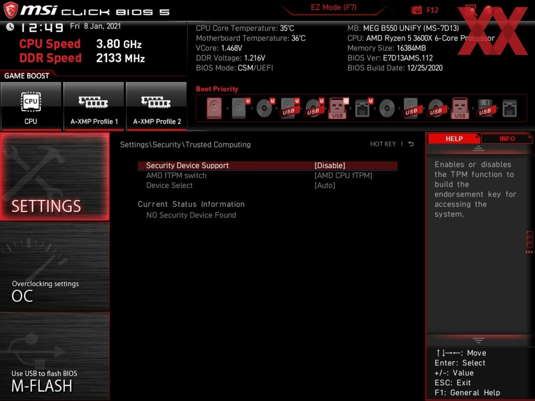Click the handle below the help text
Image resolution: width=535 pixels, height=401 pixels.
pyautogui.click(x=478, y=340)
